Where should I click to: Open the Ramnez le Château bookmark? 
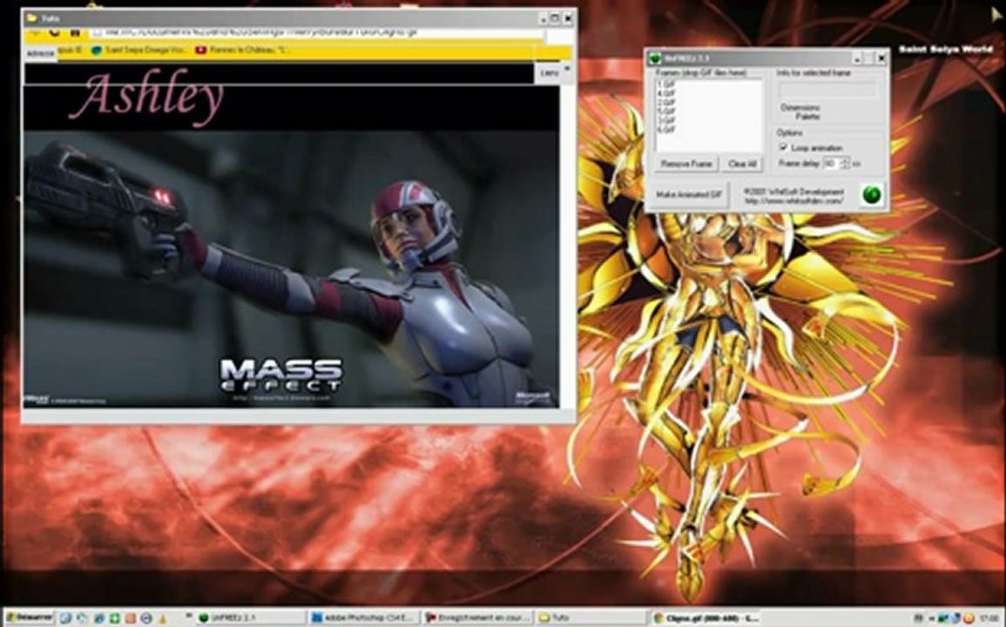[242, 50]
